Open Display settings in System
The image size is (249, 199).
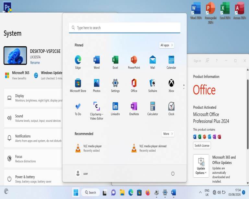[x=33, y=98]
